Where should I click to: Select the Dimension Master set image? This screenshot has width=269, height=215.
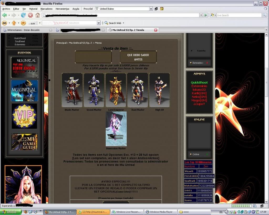pos(116,129)
